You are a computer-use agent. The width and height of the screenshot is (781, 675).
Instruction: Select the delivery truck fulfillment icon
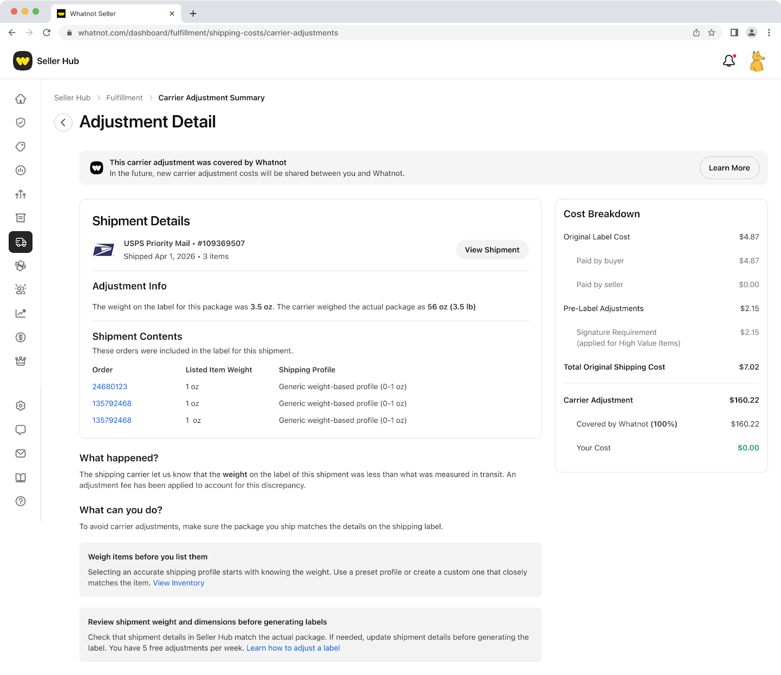[x=21, y=242]
